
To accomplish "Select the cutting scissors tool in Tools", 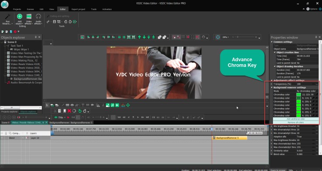I will tap(48, 22).
